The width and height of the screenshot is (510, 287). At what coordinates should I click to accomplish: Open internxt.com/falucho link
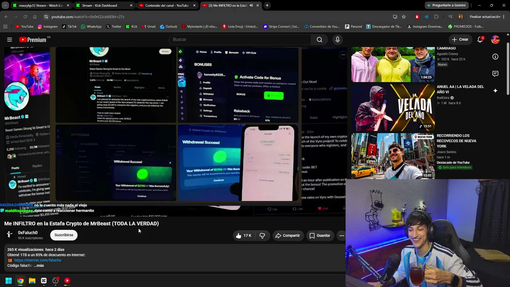[x=37, y=260]
